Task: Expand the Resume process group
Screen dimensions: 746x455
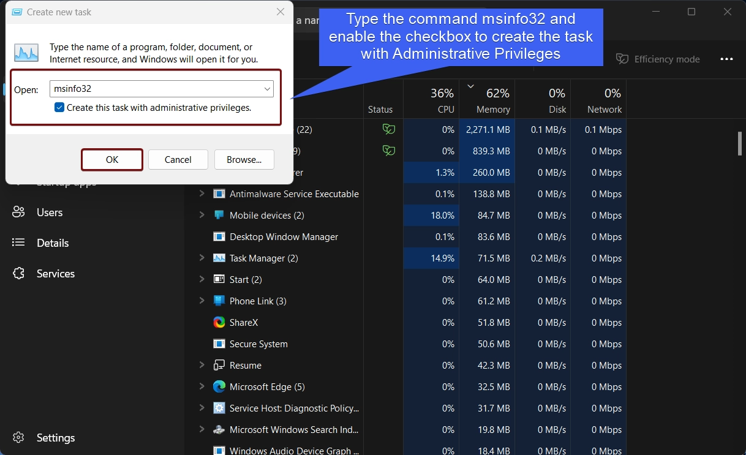Action: [202, 365]
